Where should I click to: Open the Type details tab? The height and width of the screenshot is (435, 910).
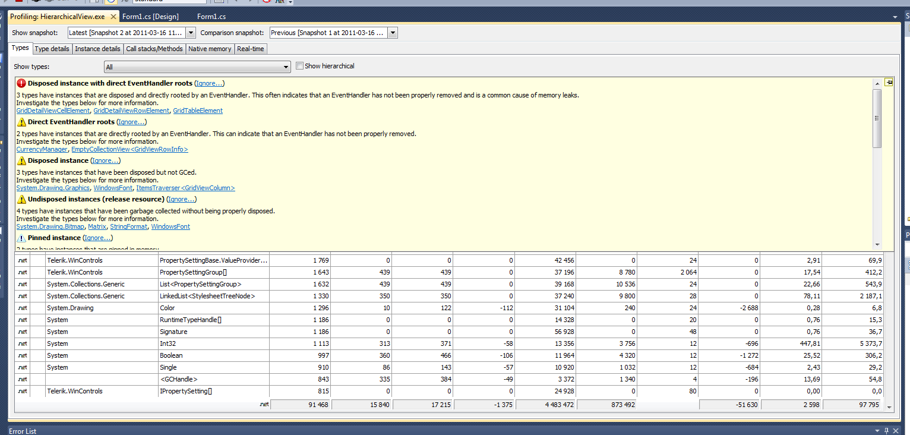pyautogui.click(x=52, y=49)
